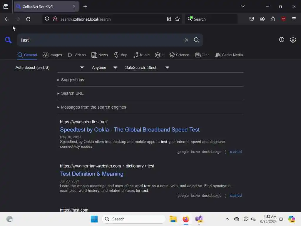Switch to the Files category tab
This screenshot has height=226, width=301.
(202, 55)
